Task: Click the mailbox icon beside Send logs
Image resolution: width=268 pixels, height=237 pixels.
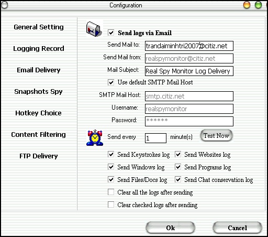Action: tap(94, 29)
